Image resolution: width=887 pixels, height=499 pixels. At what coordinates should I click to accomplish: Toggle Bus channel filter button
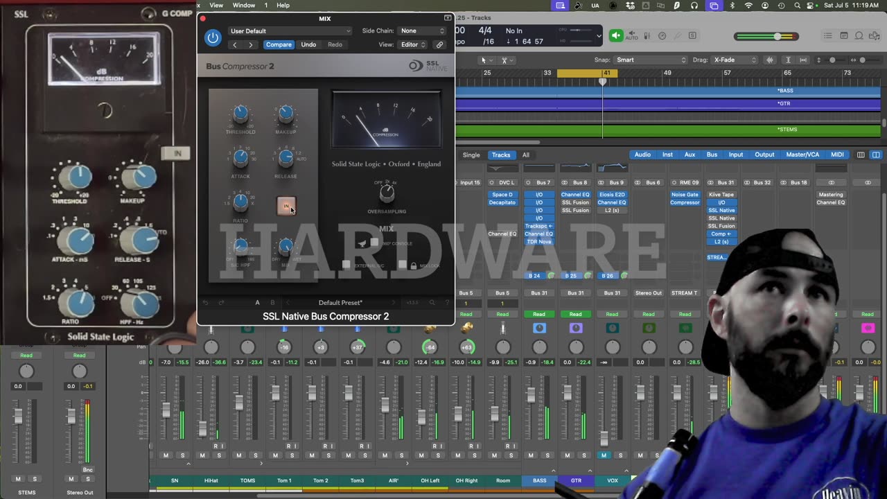(712, 155)
